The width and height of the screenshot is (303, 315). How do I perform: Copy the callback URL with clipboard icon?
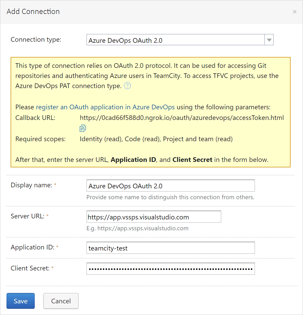click(x=82, y=128)
